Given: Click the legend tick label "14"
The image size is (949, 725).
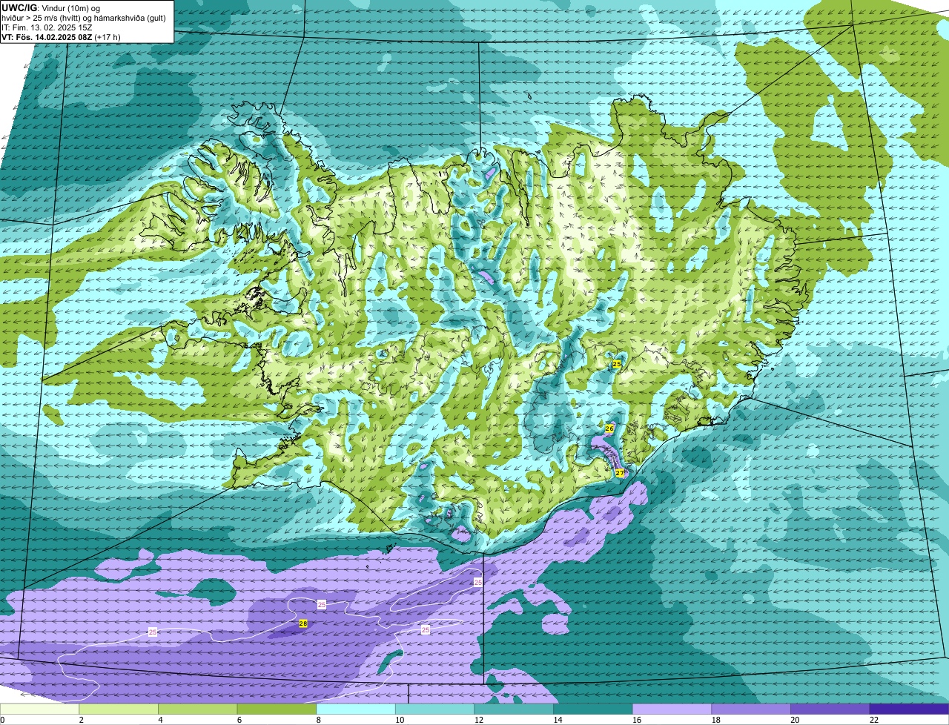Looking at the screenshot, I should (557, 720).
